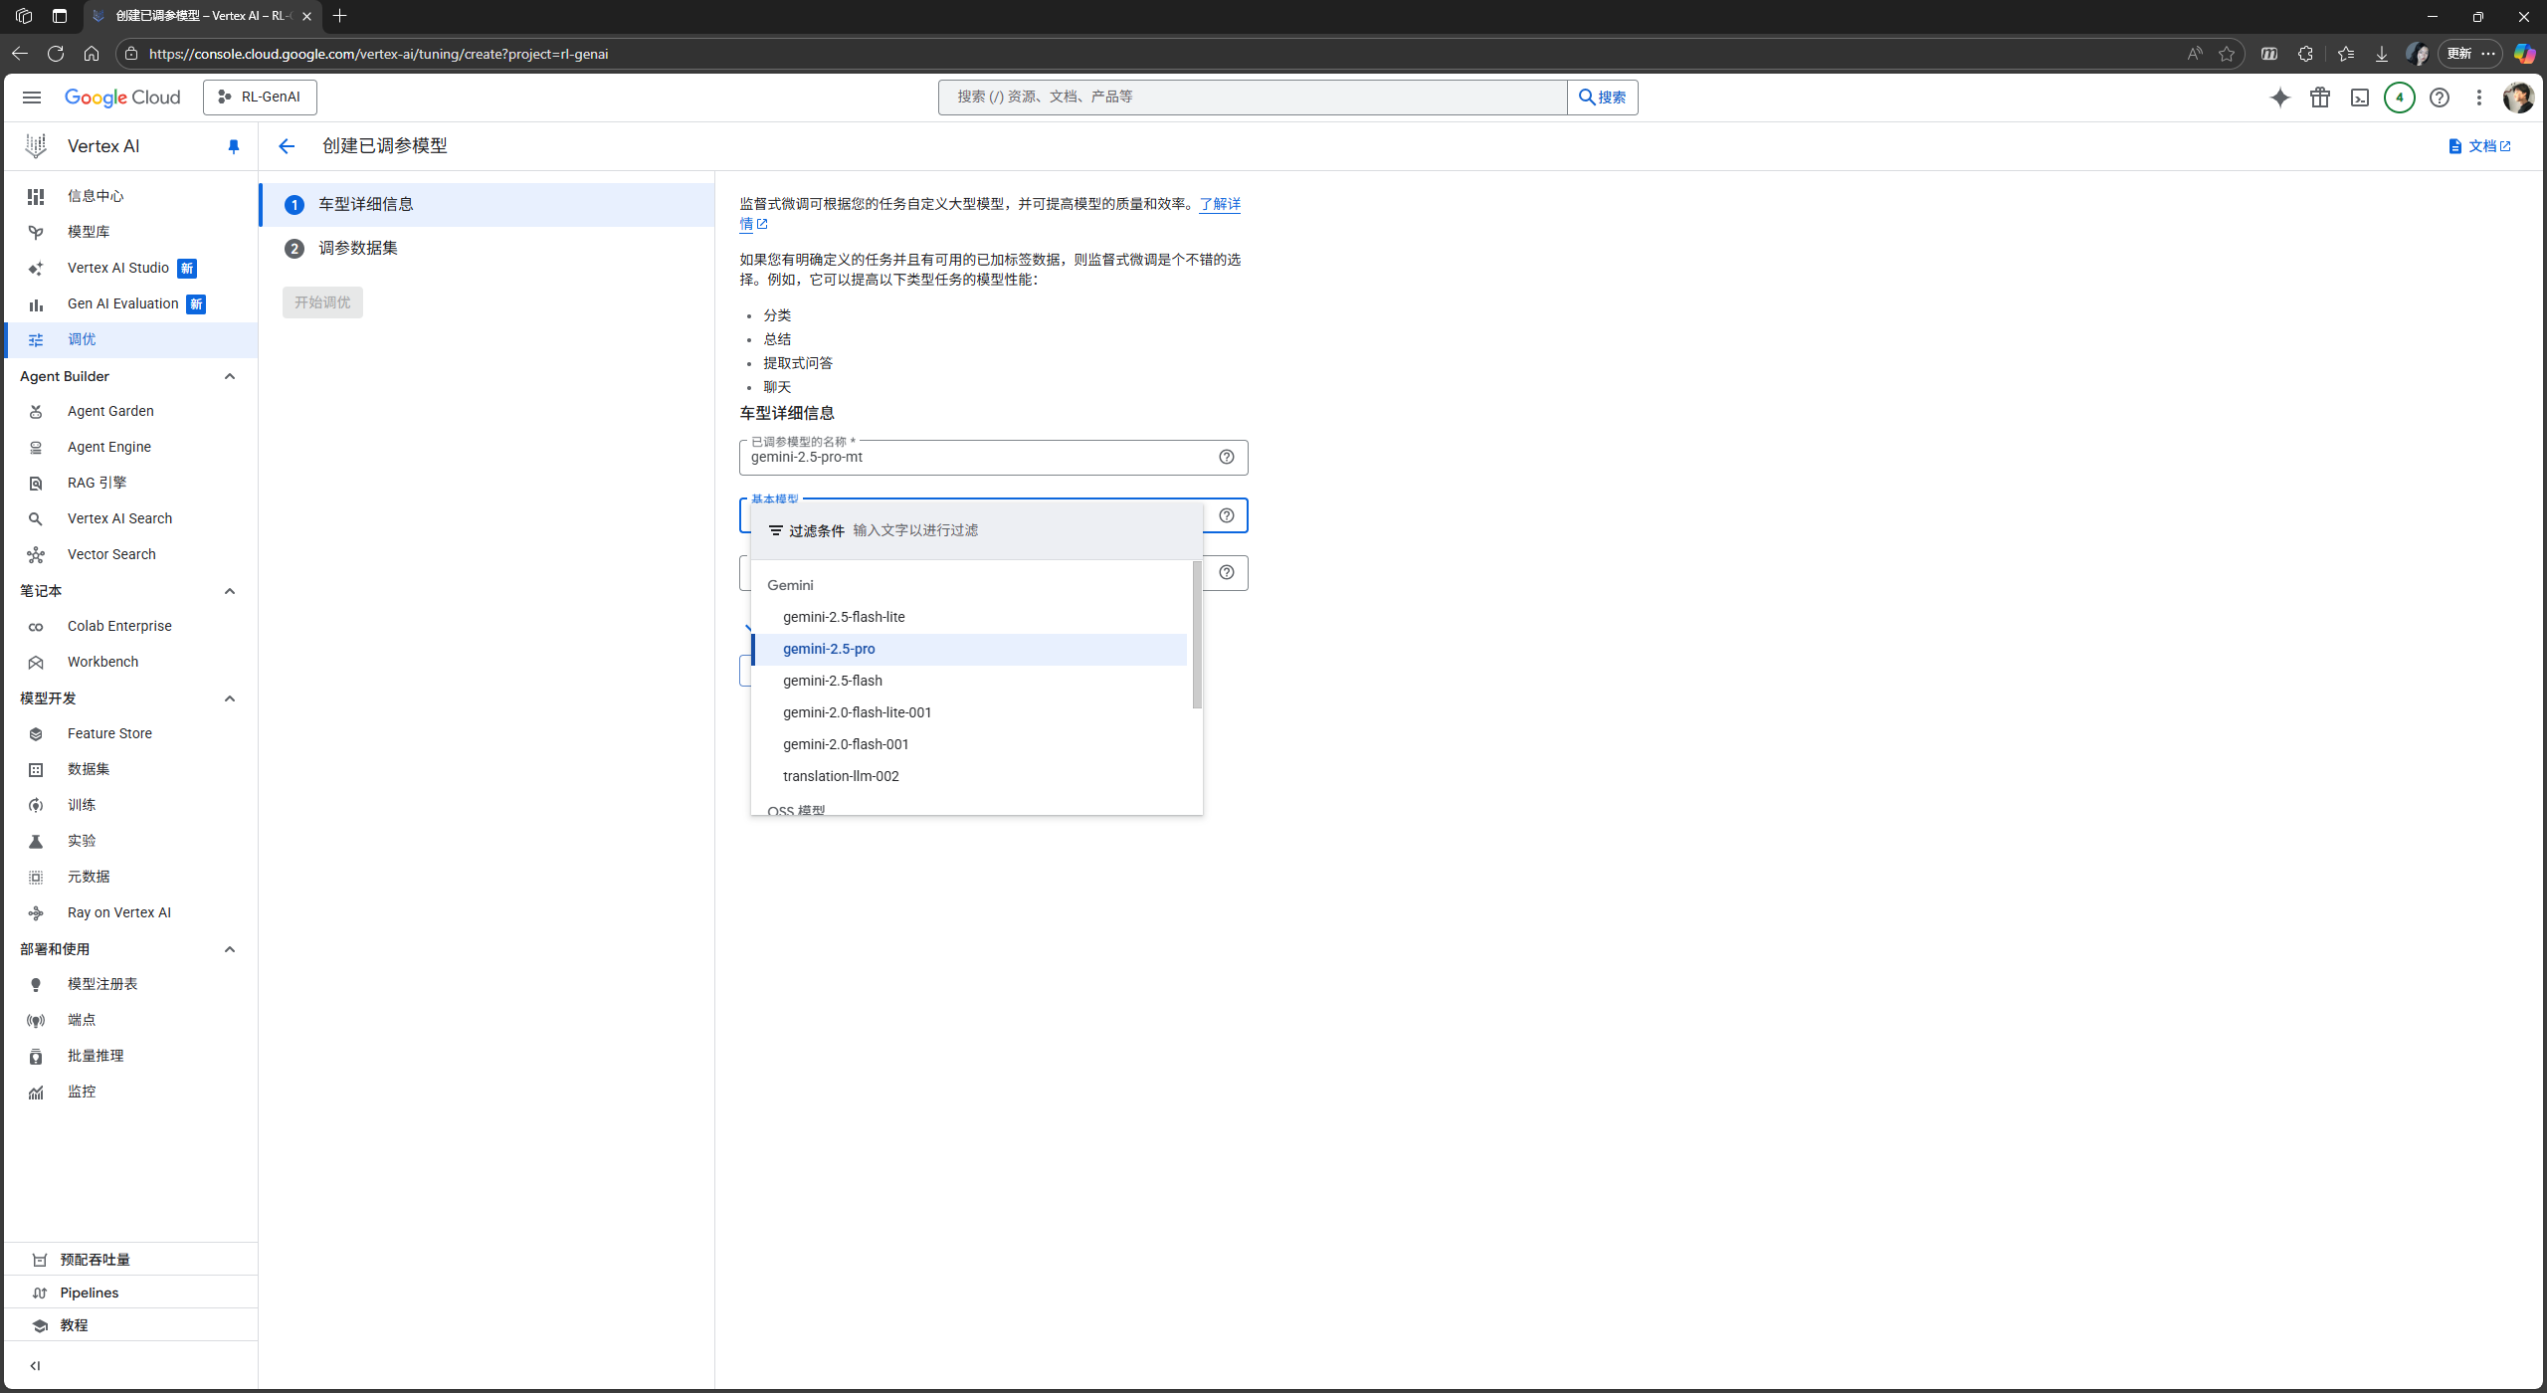Image resolution: width=2547 pixels, height=1393 pixels.
Task: Open Vertex AI Studio sidebar item
Action: (131, 268)
